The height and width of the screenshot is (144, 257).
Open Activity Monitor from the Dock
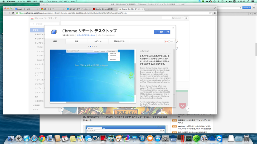tap(189, 139)
